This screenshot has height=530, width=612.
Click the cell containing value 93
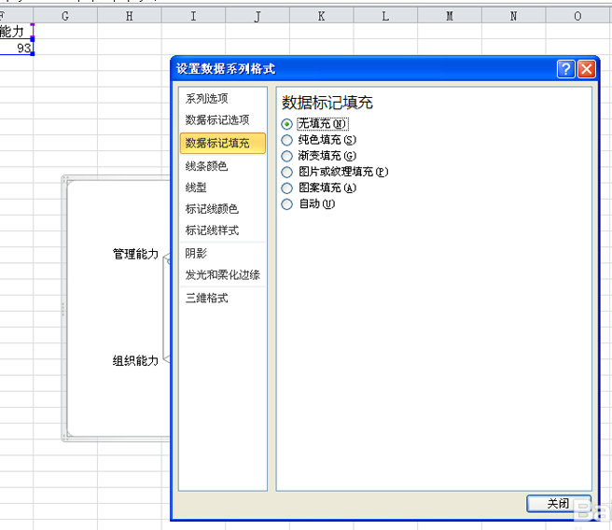coord(17,48)
